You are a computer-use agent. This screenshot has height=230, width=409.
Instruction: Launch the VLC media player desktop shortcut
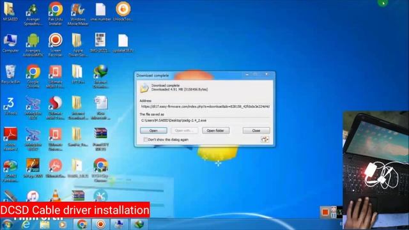point(56,195)
